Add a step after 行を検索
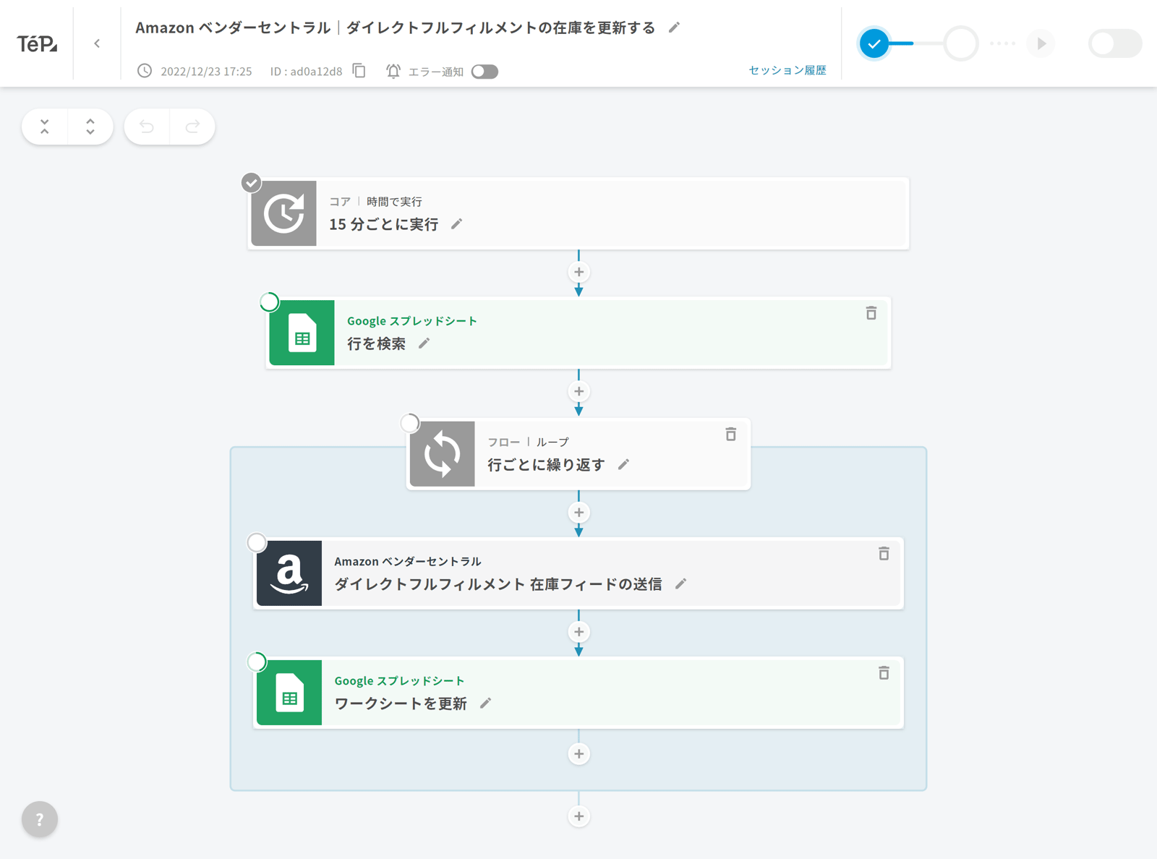The image size is (1157, 859). pyautogui.click(x=578, y=391)
